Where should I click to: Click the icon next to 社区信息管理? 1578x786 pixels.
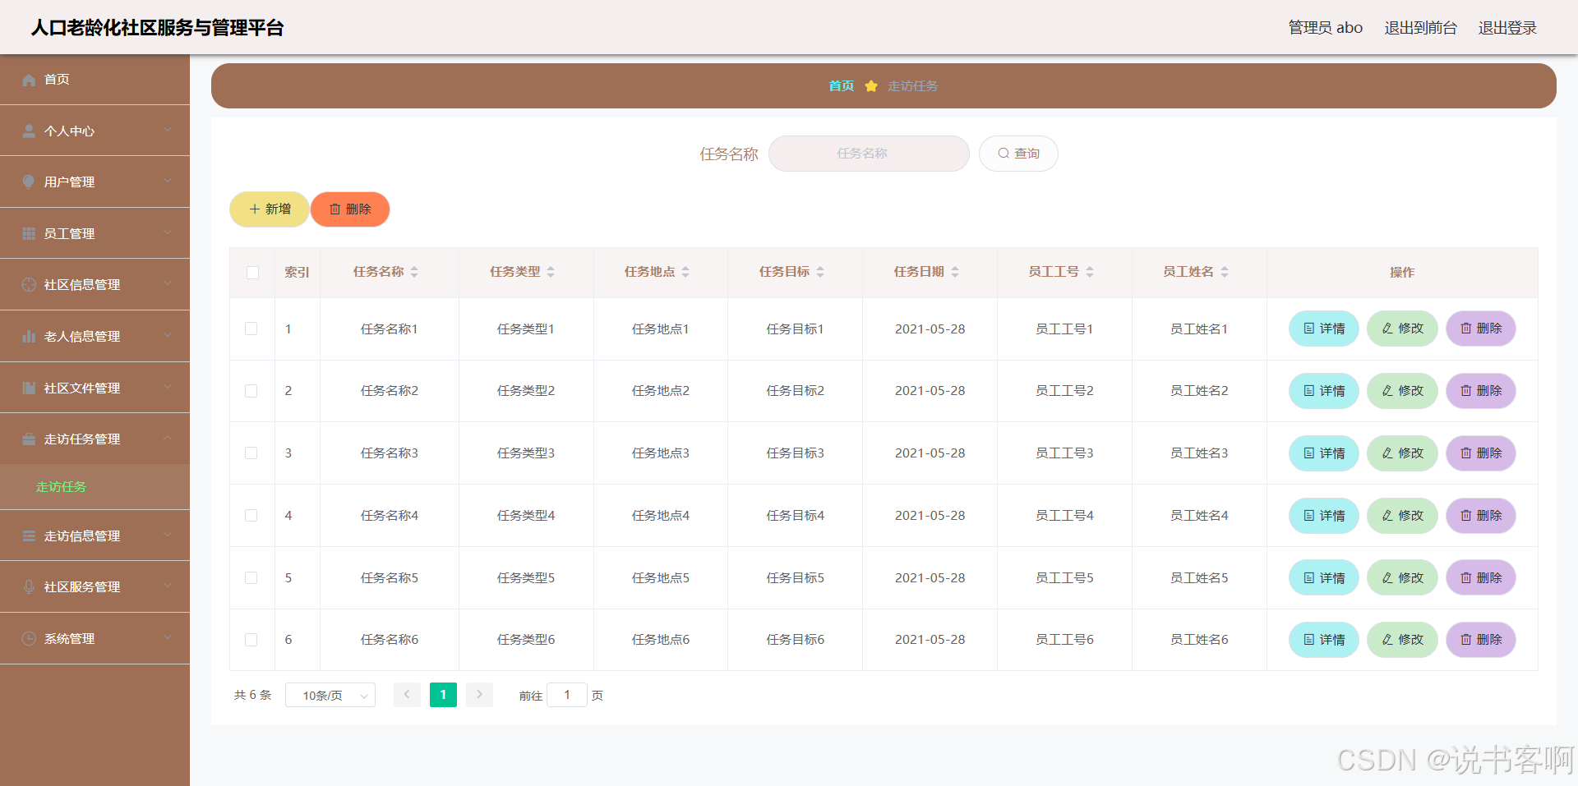(x=29, y=285)
